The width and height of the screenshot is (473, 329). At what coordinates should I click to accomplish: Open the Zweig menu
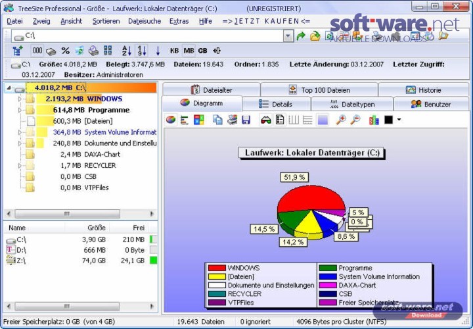pos(41,21)
